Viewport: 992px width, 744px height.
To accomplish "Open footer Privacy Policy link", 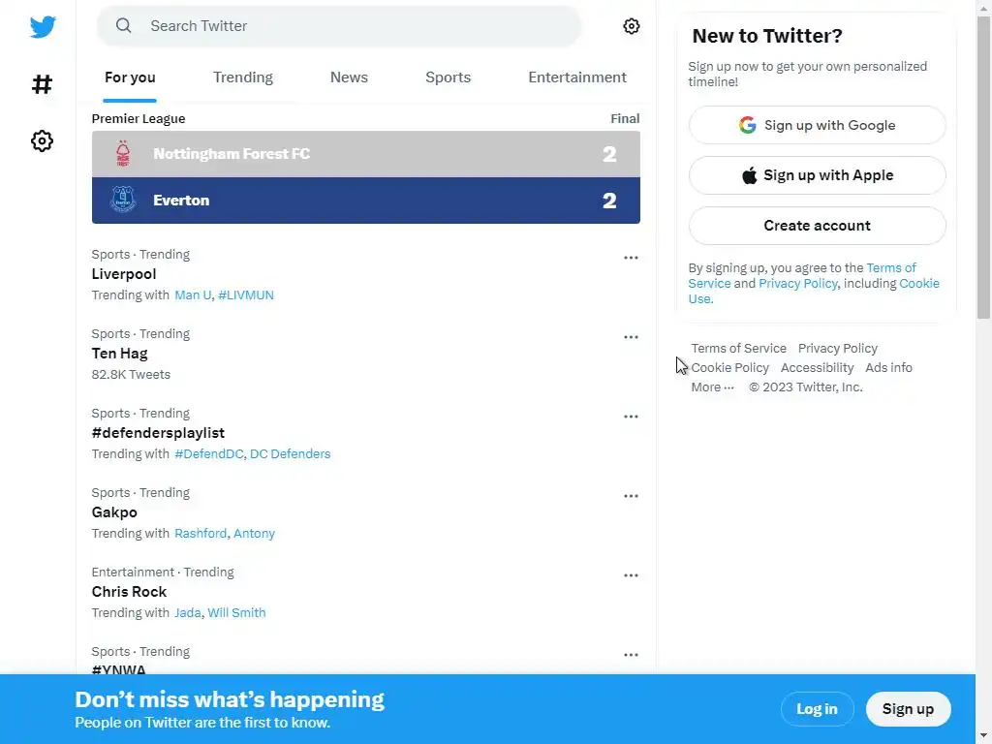I will tap(837, 348).
